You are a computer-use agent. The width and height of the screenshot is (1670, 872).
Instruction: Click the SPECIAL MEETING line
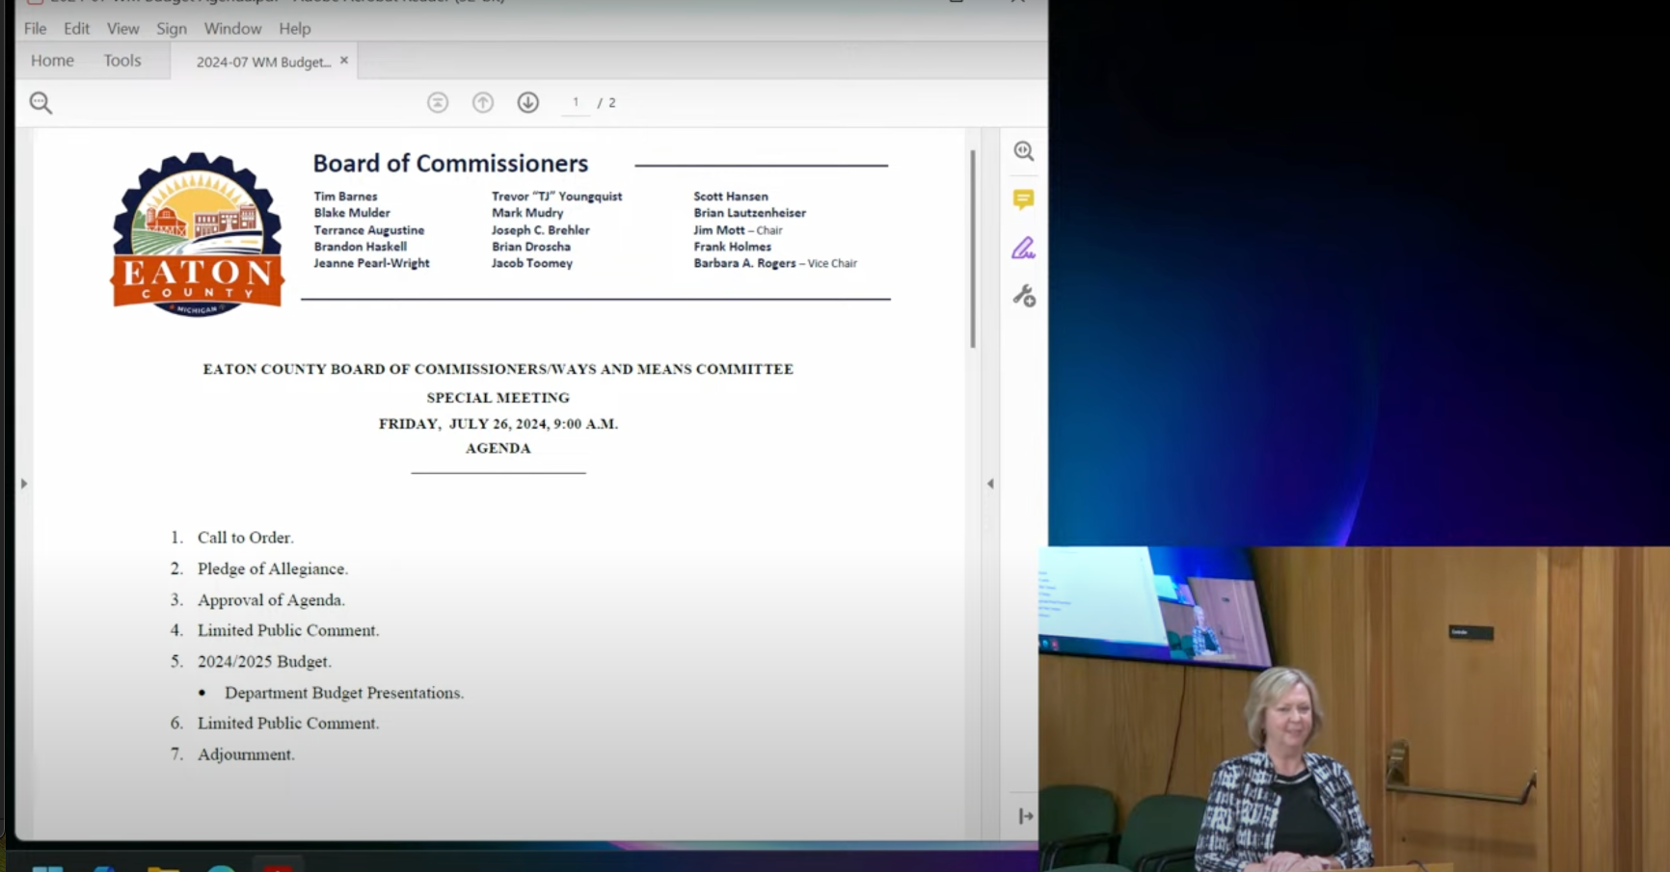point(498,397)
